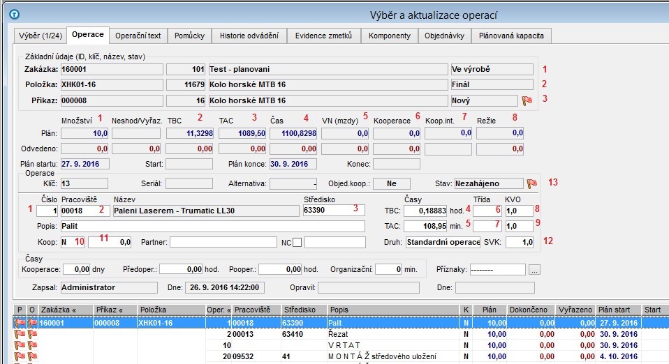Click O column flag in MONTÁŽ row
Screen dimensions: 669x364
[x=32, y=356]
